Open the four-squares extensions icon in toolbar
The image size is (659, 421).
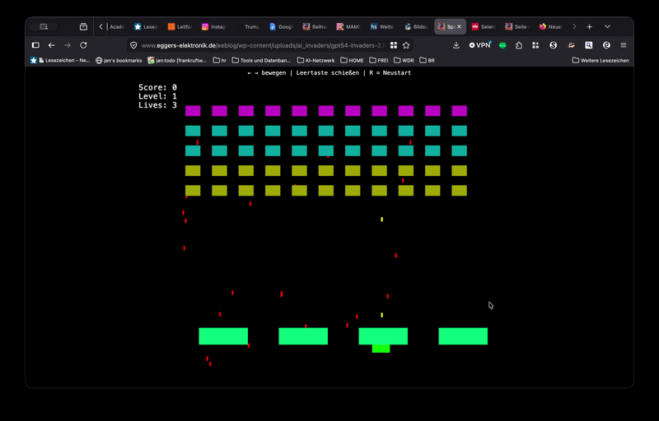click(x=535, y=45)
